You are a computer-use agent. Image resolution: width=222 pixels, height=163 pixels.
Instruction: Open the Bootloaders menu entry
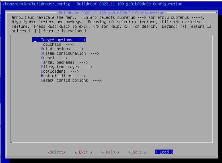[x=53, y=71]
